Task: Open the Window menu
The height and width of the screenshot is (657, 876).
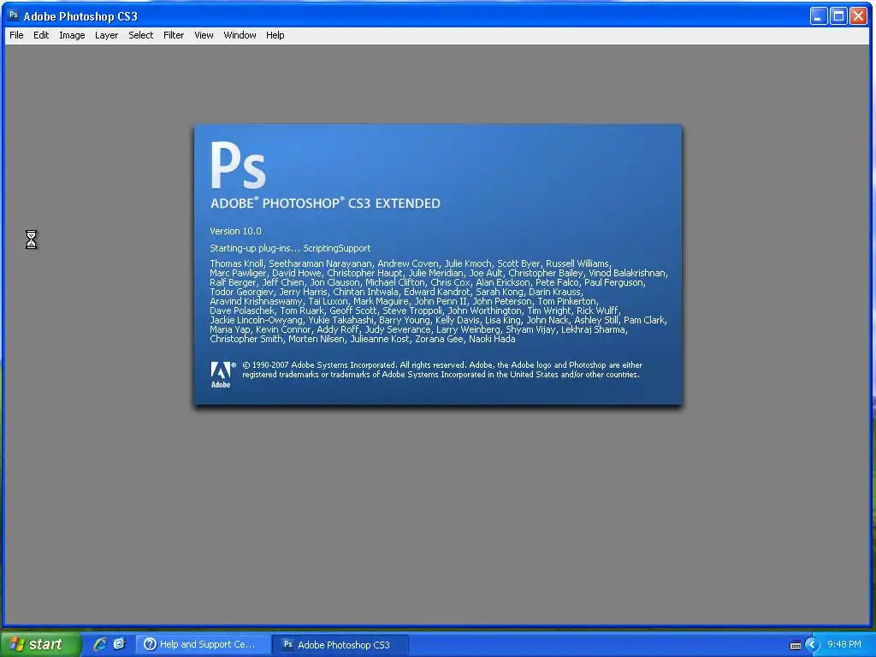Action: 240,35
